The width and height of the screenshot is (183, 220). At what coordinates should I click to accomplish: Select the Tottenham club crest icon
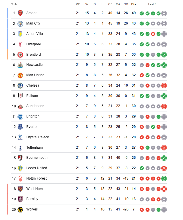tap(20, 148)
